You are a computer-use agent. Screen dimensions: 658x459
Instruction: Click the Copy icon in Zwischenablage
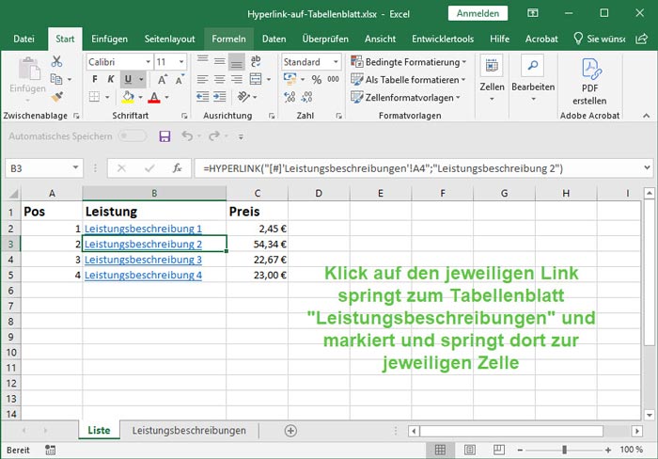pyautogui.click(x=56, y=79)
